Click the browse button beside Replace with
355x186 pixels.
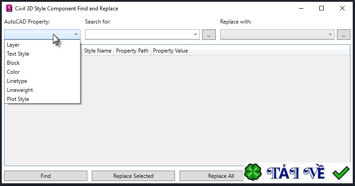(x=343, y=35)
